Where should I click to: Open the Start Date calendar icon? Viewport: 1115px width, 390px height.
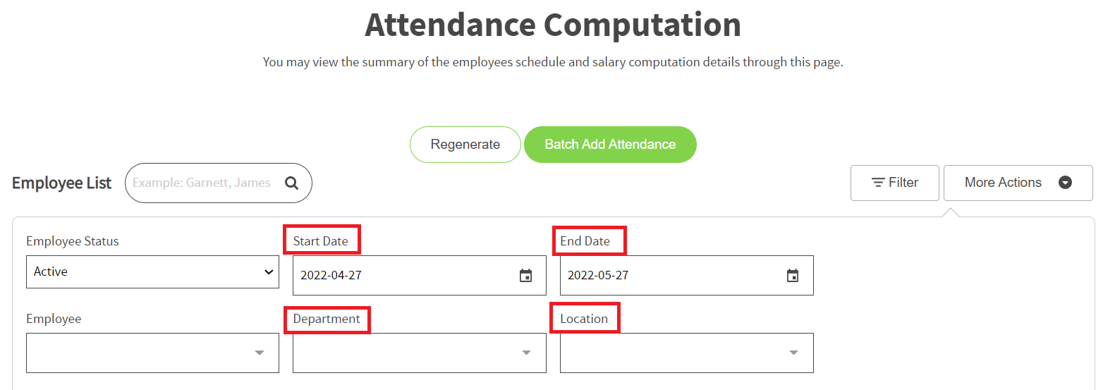(525, 276)
